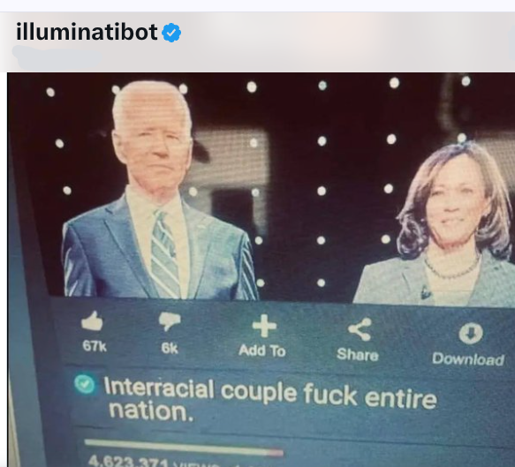The width and height of the screenshot is (515, 467).
Task: Click the 4,623,371 views counter
Action: pyautogui.click(x=128, y=462)
